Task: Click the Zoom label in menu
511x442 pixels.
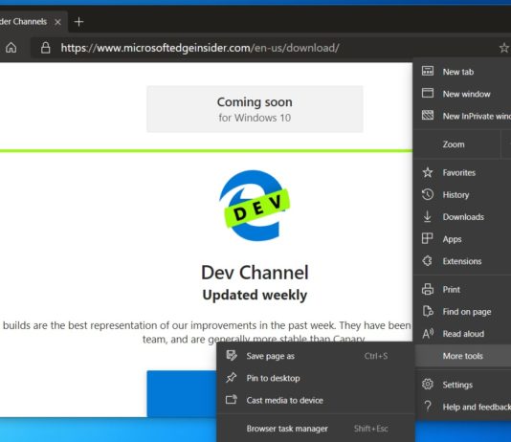Action: point(454,144)
